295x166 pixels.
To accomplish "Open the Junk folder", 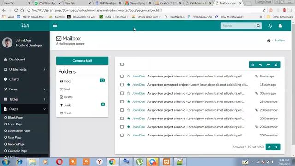I will coord(82,105).
